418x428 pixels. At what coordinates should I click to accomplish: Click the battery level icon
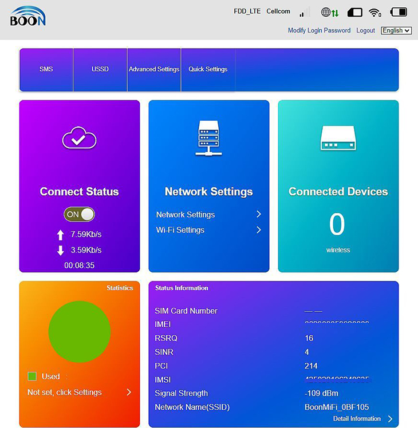(x=399, y=12)
